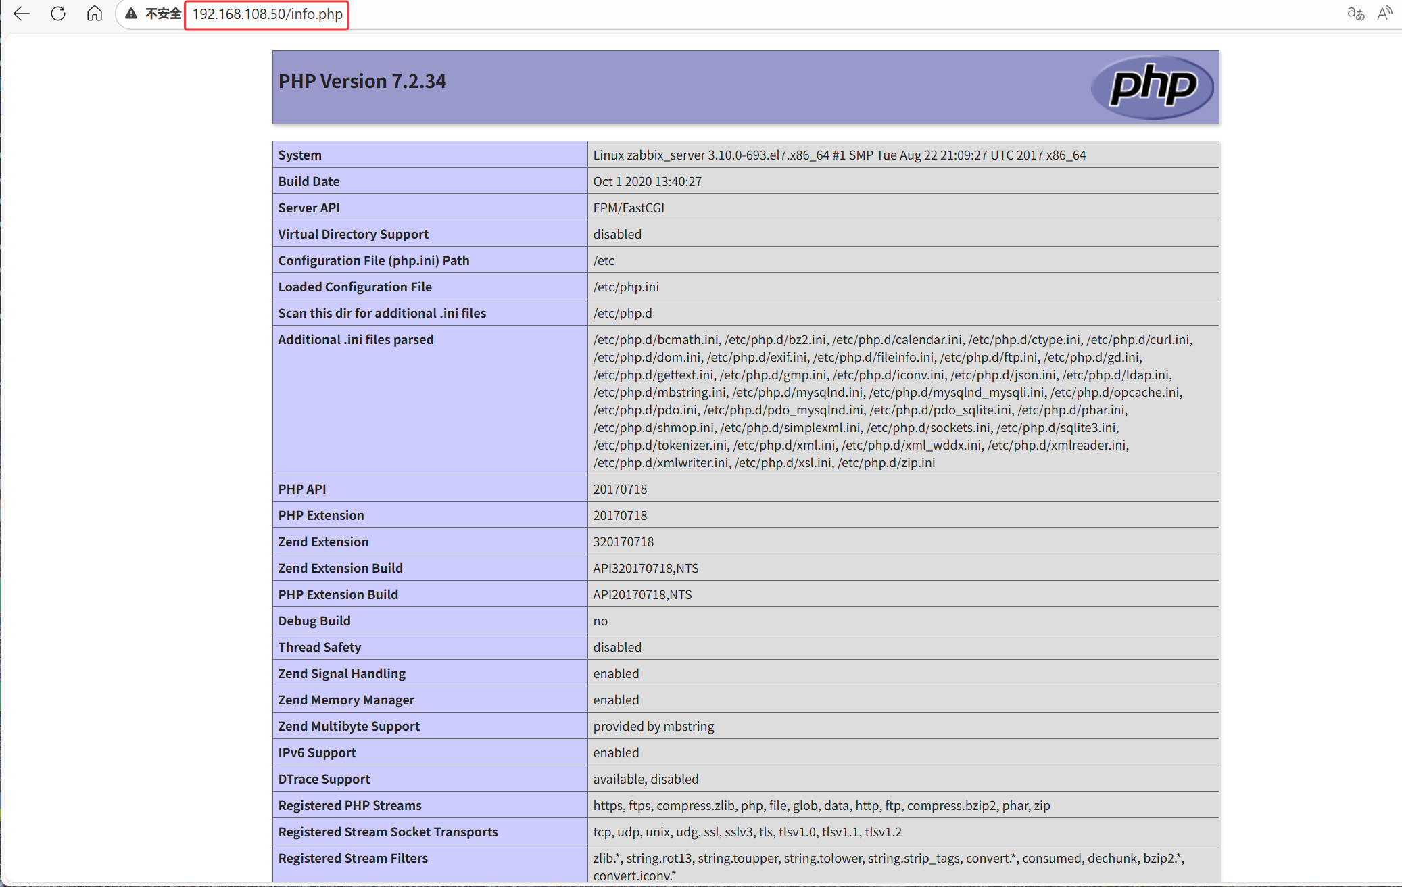Open the translate page option
This screenshot has width=1402, height=887.
click(1355, 14)
